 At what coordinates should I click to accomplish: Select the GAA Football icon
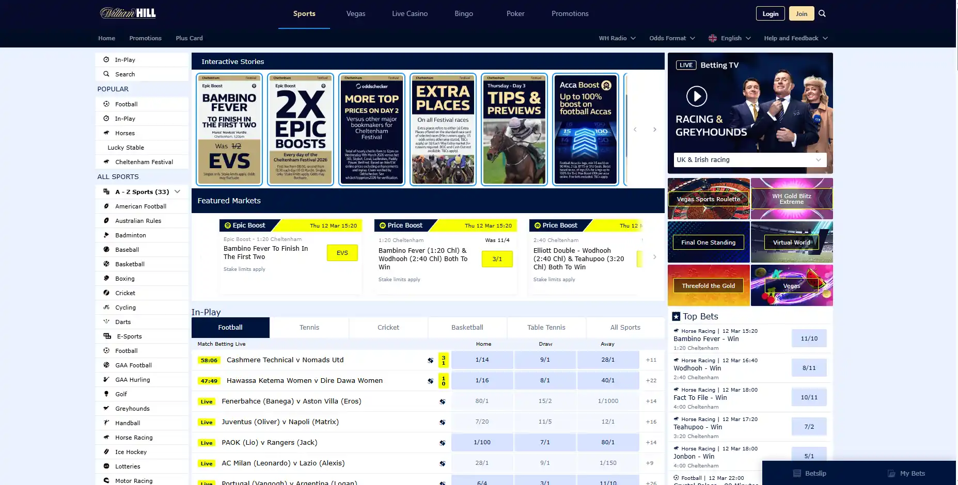click(106, 365)
